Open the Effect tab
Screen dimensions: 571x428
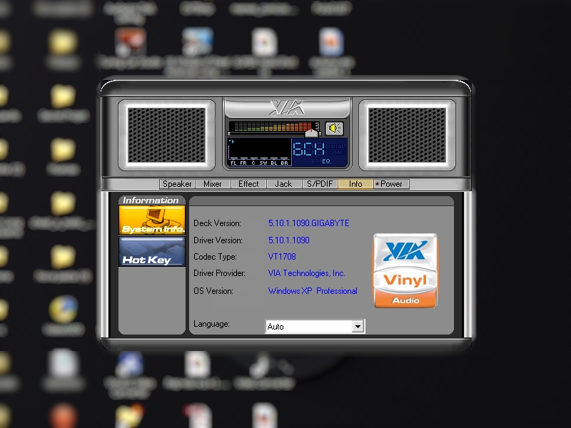pos(248,184)
